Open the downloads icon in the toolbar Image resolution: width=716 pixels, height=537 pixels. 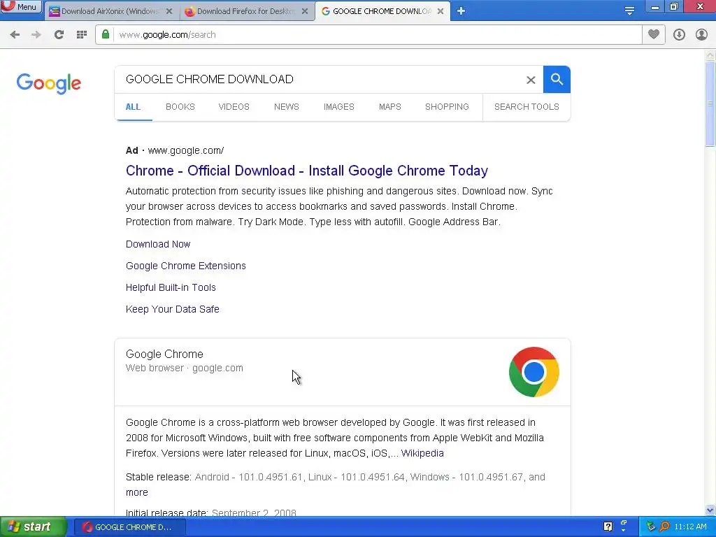679,35
